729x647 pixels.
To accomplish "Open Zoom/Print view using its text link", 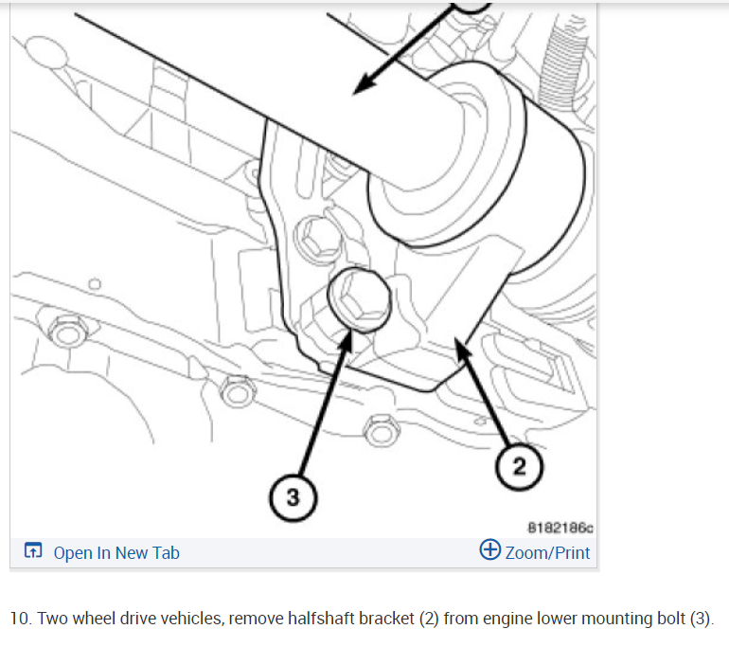I will click(547, 552).
